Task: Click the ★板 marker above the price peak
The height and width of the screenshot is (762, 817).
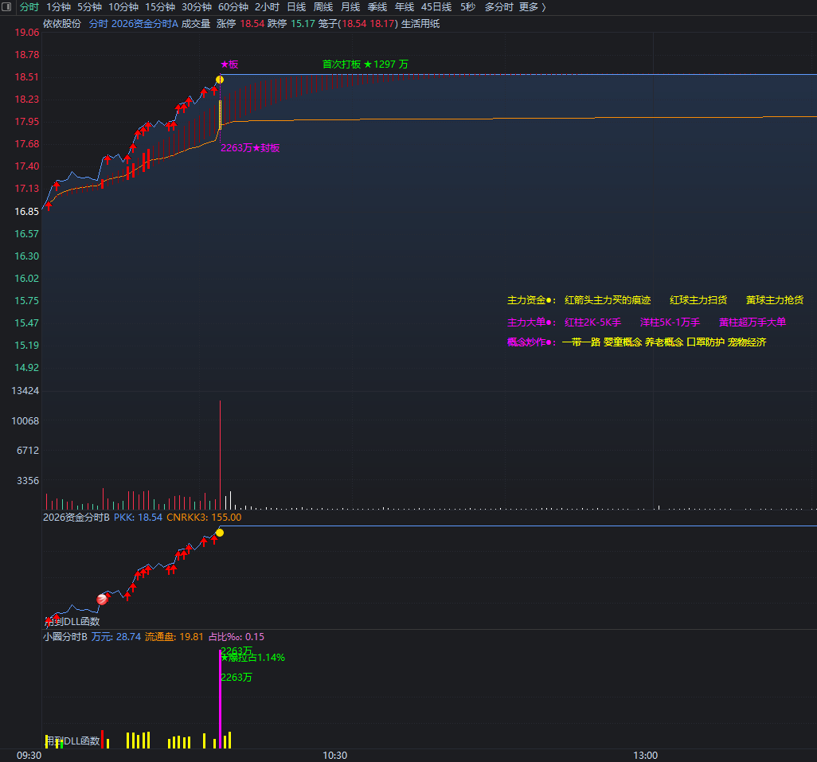Action: pos(229,64)
